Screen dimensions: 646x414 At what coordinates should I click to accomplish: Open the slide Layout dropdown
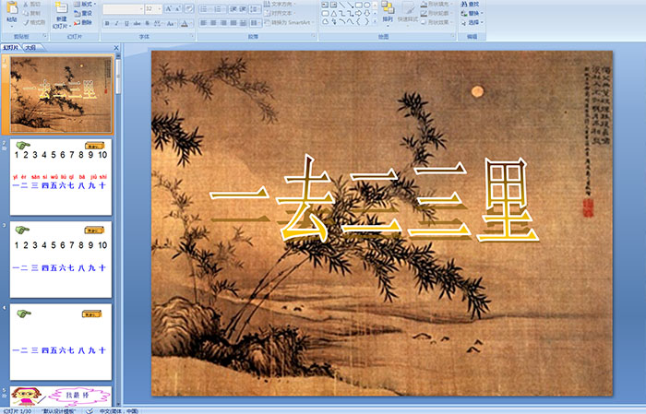[x=85, y=4]
